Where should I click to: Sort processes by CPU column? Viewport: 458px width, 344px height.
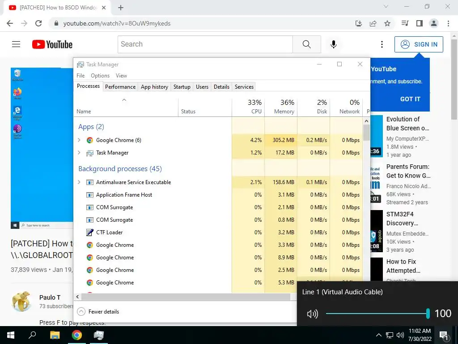tap(248, 107)
